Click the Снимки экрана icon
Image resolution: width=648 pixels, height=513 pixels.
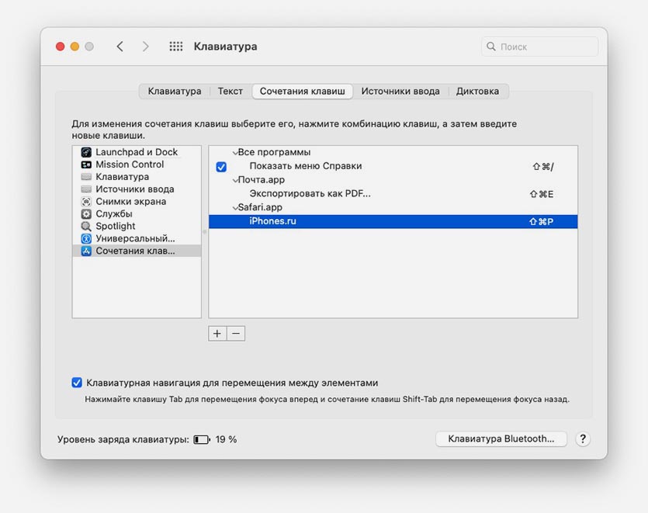[x=86, y=202]
